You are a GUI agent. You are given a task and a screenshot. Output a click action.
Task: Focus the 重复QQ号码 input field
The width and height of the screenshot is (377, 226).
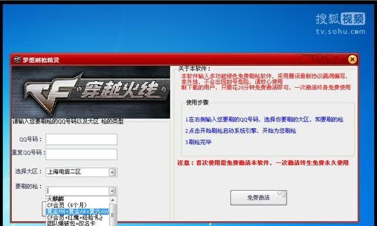[x=81, y=154]
